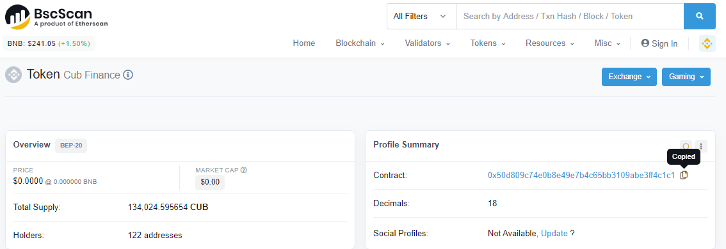Open the Exchange dropdown button
The width and height of the screenshot is (726, 249).
629,77
